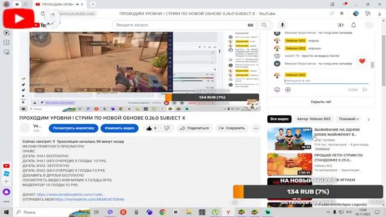
Task: Open Viber from the Windows taskbar
Action: [110, 212]
